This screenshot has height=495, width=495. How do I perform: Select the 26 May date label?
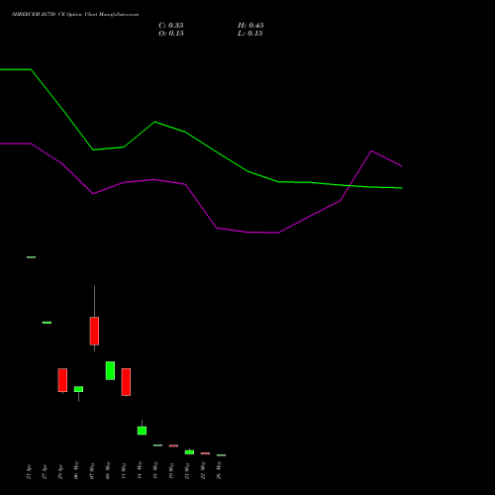click(x=219, y=470)
